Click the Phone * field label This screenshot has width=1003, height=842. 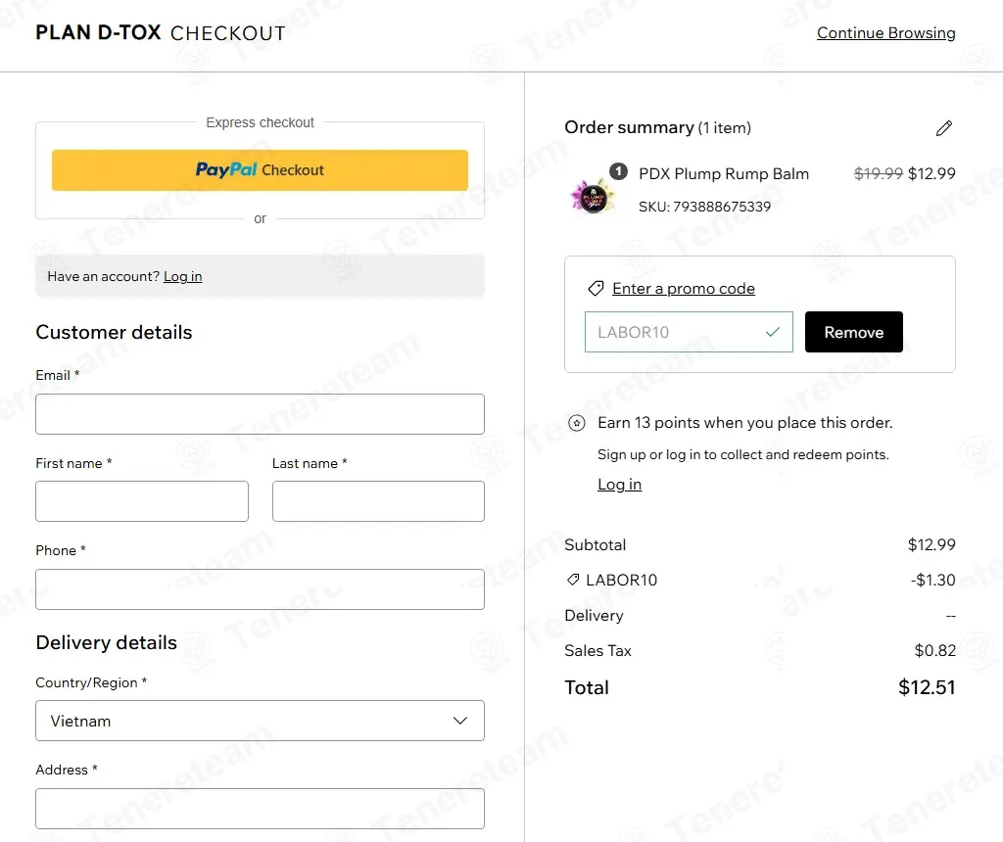coord(61,550)
